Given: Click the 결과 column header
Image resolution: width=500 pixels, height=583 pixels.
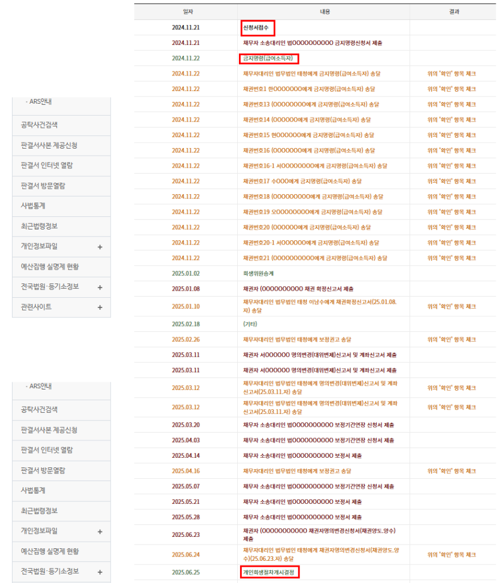Looking at the screenshot, I should tap(454, 12).
